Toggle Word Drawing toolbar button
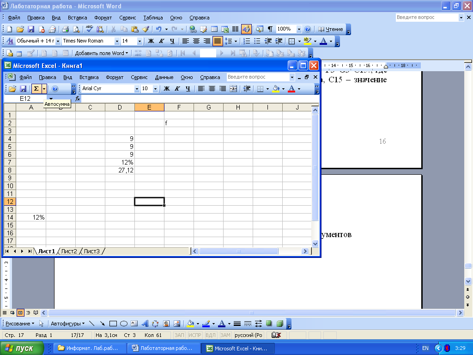The height and width of the screenshot is (355, 473). point(246,29)
